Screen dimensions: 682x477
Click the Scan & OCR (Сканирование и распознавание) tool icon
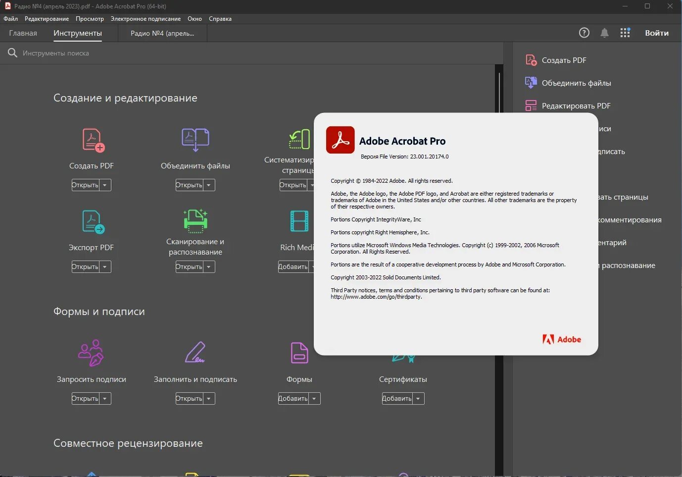[x=195, y=221]
